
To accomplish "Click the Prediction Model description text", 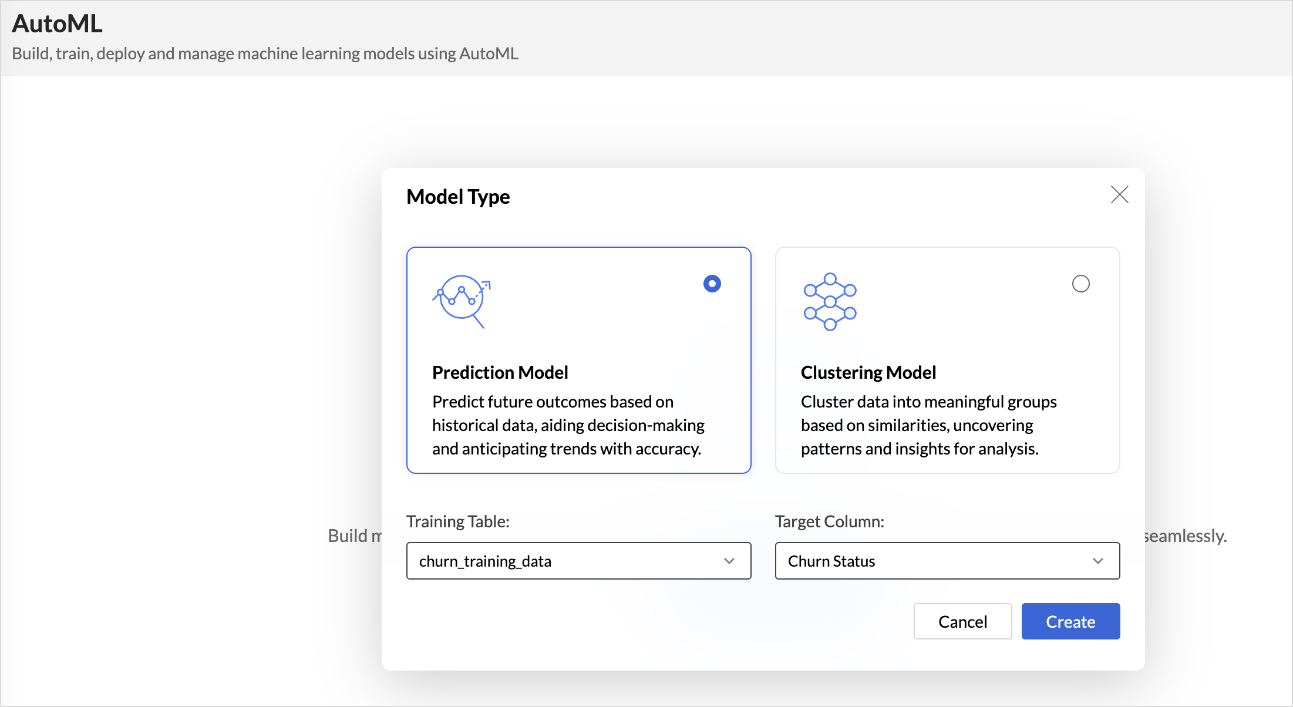I will 568,425.
